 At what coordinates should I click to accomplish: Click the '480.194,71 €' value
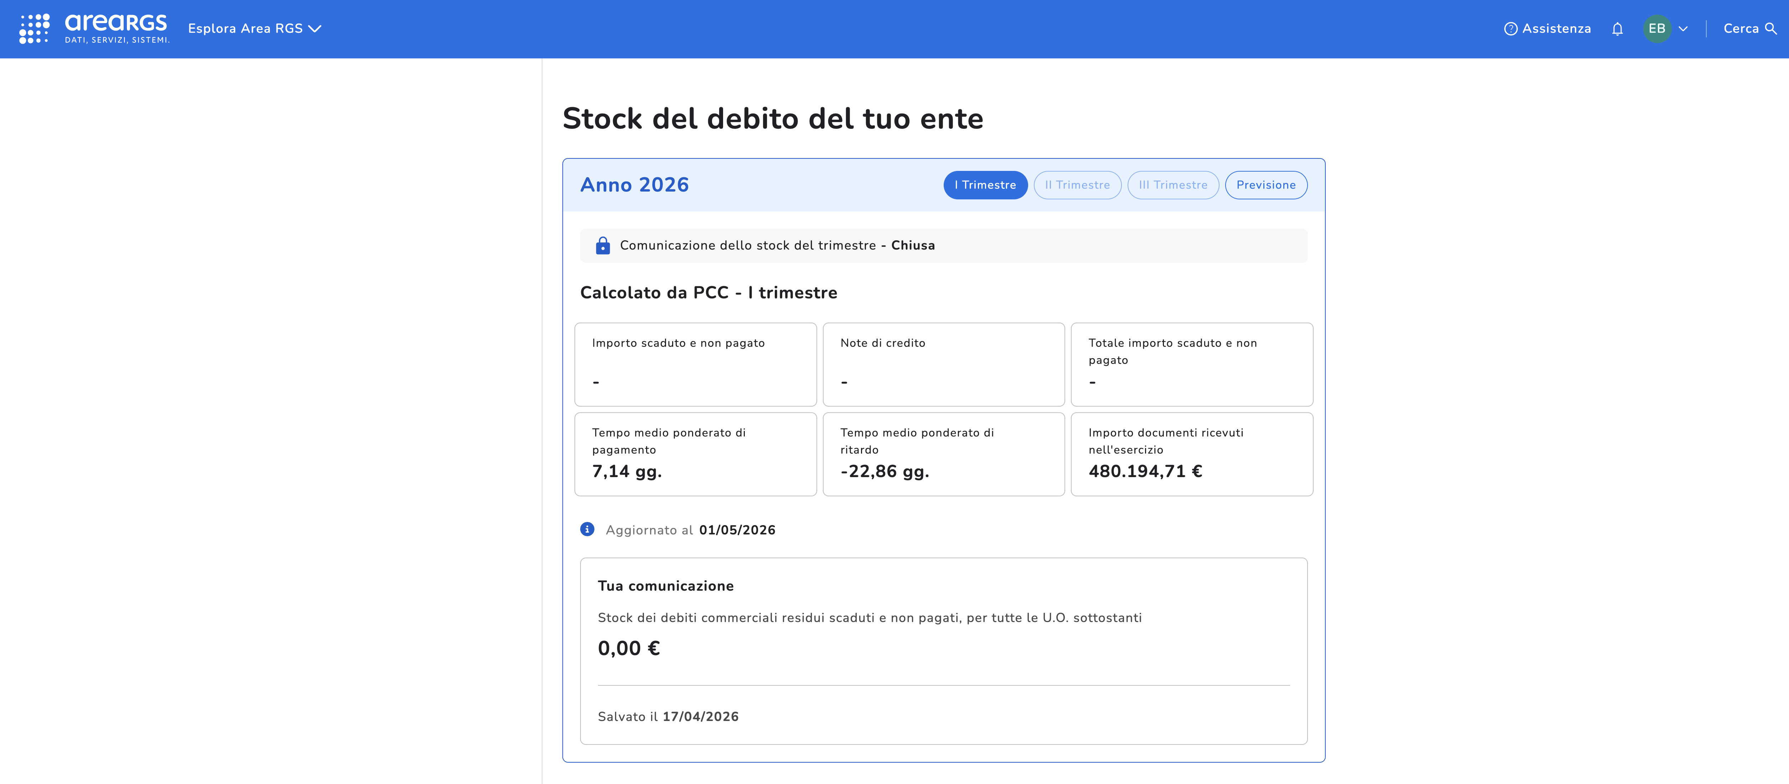(x=1145, y=472)
